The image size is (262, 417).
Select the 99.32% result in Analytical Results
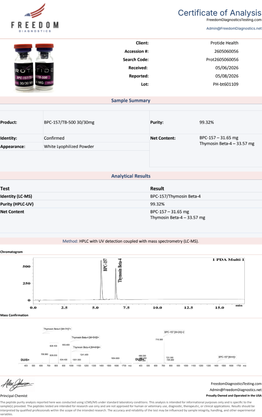coord(158,204)
